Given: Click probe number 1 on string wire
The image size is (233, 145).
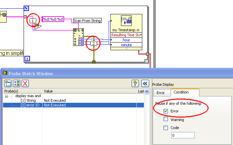Looking at the screenshot, I should click(x=33, y=21).
